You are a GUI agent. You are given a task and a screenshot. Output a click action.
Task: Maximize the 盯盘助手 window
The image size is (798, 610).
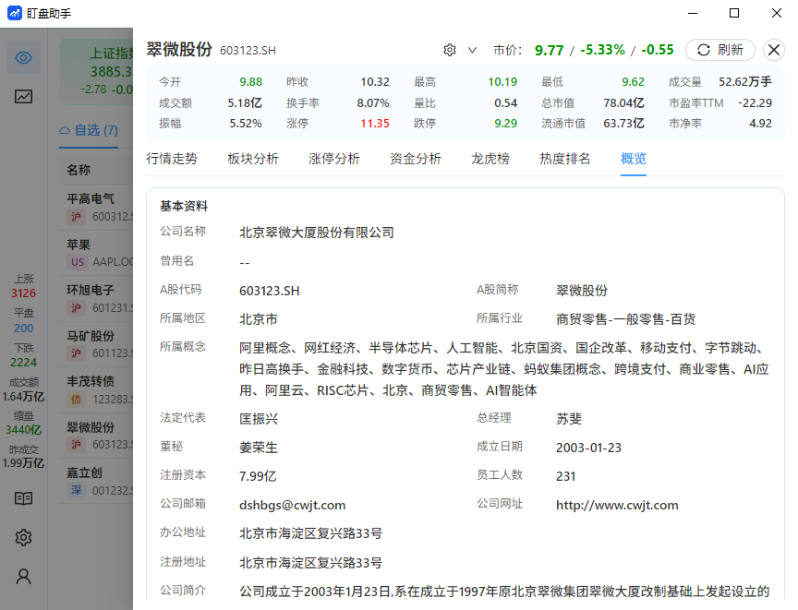pos(734,13)
